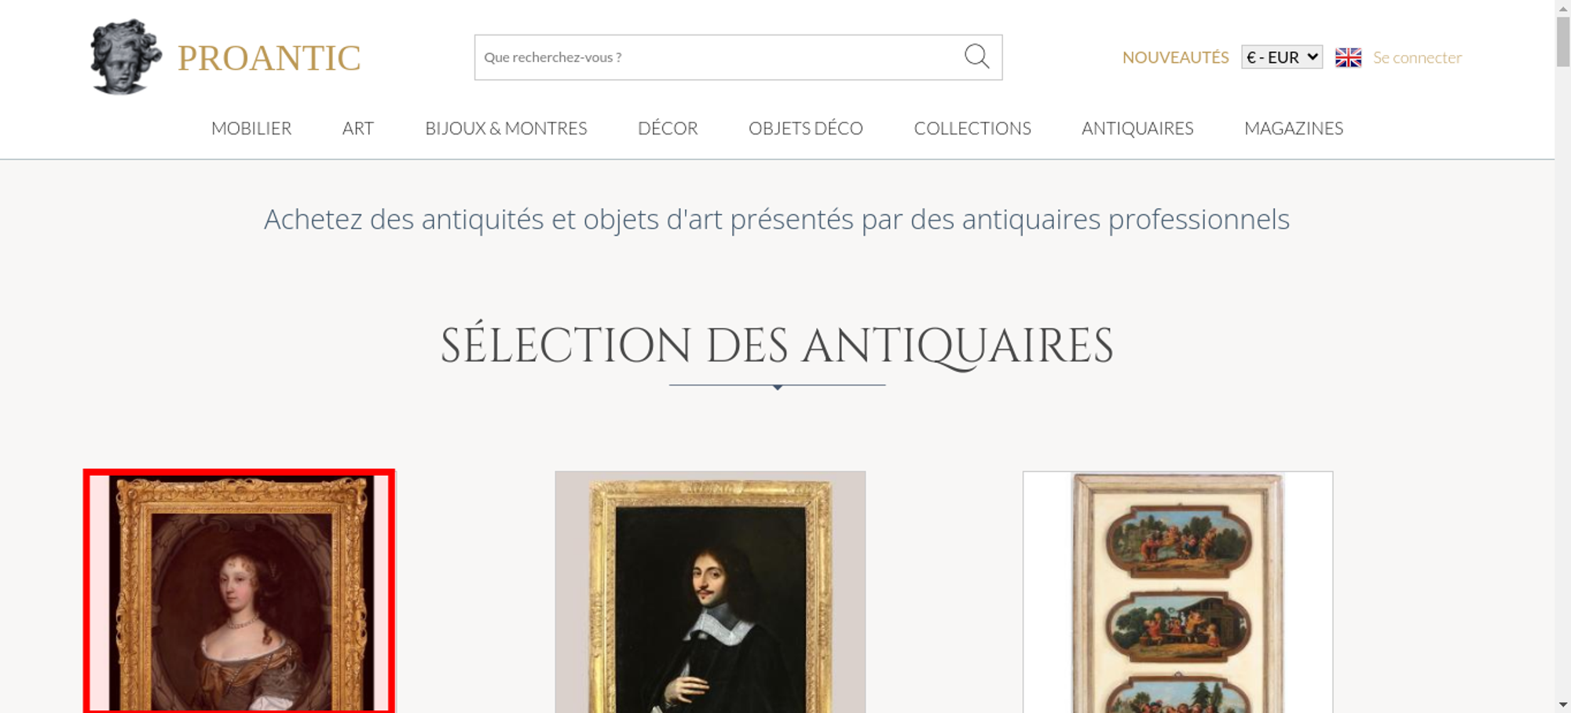
Task: Click the Se connecter link
Action: coord(1417,57)
